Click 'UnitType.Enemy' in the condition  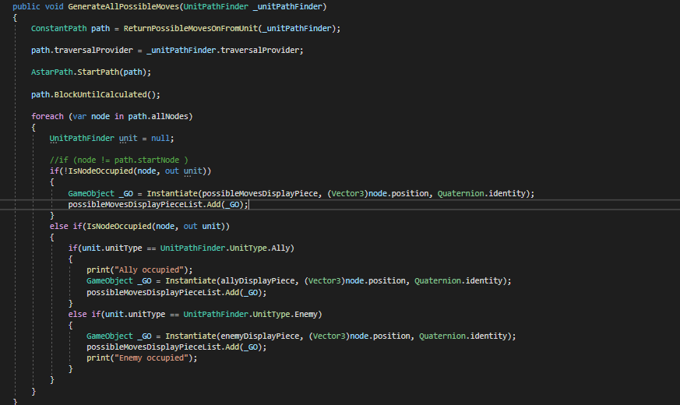point(285,315)
